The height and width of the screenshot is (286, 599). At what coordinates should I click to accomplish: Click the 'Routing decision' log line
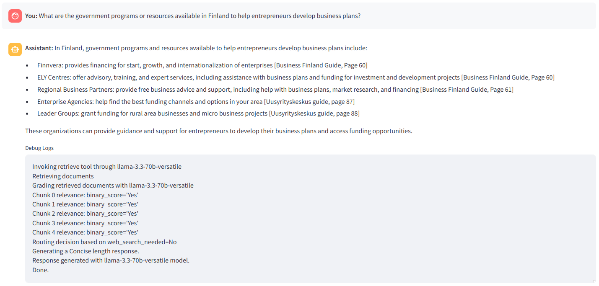pyautogui.click(x=104, y=242)
